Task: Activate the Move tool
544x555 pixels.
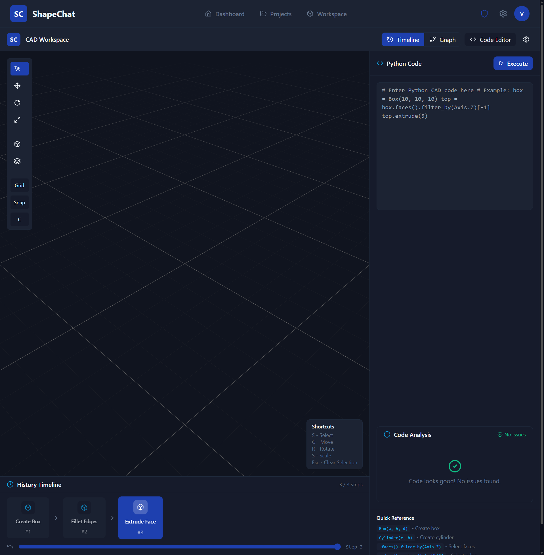Action: tap(17, 86)
